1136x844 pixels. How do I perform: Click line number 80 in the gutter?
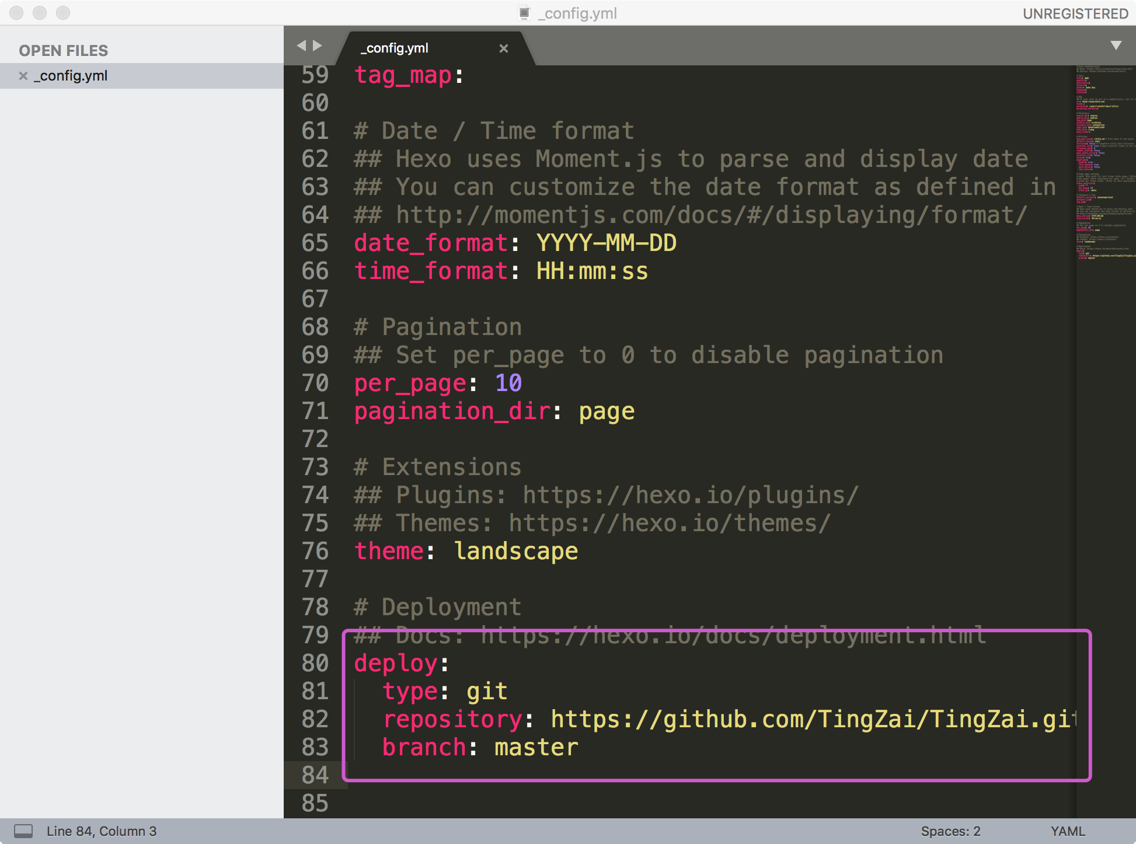click(315, 664)
